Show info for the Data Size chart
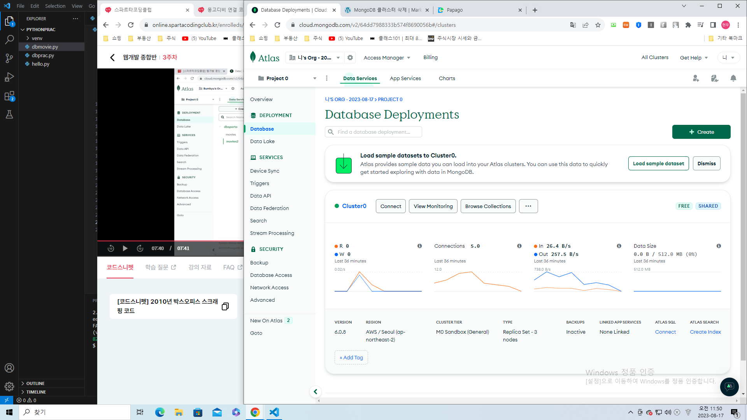Image resolution: width=747 pixels, height=420 pixels. [x=719, y=246]
